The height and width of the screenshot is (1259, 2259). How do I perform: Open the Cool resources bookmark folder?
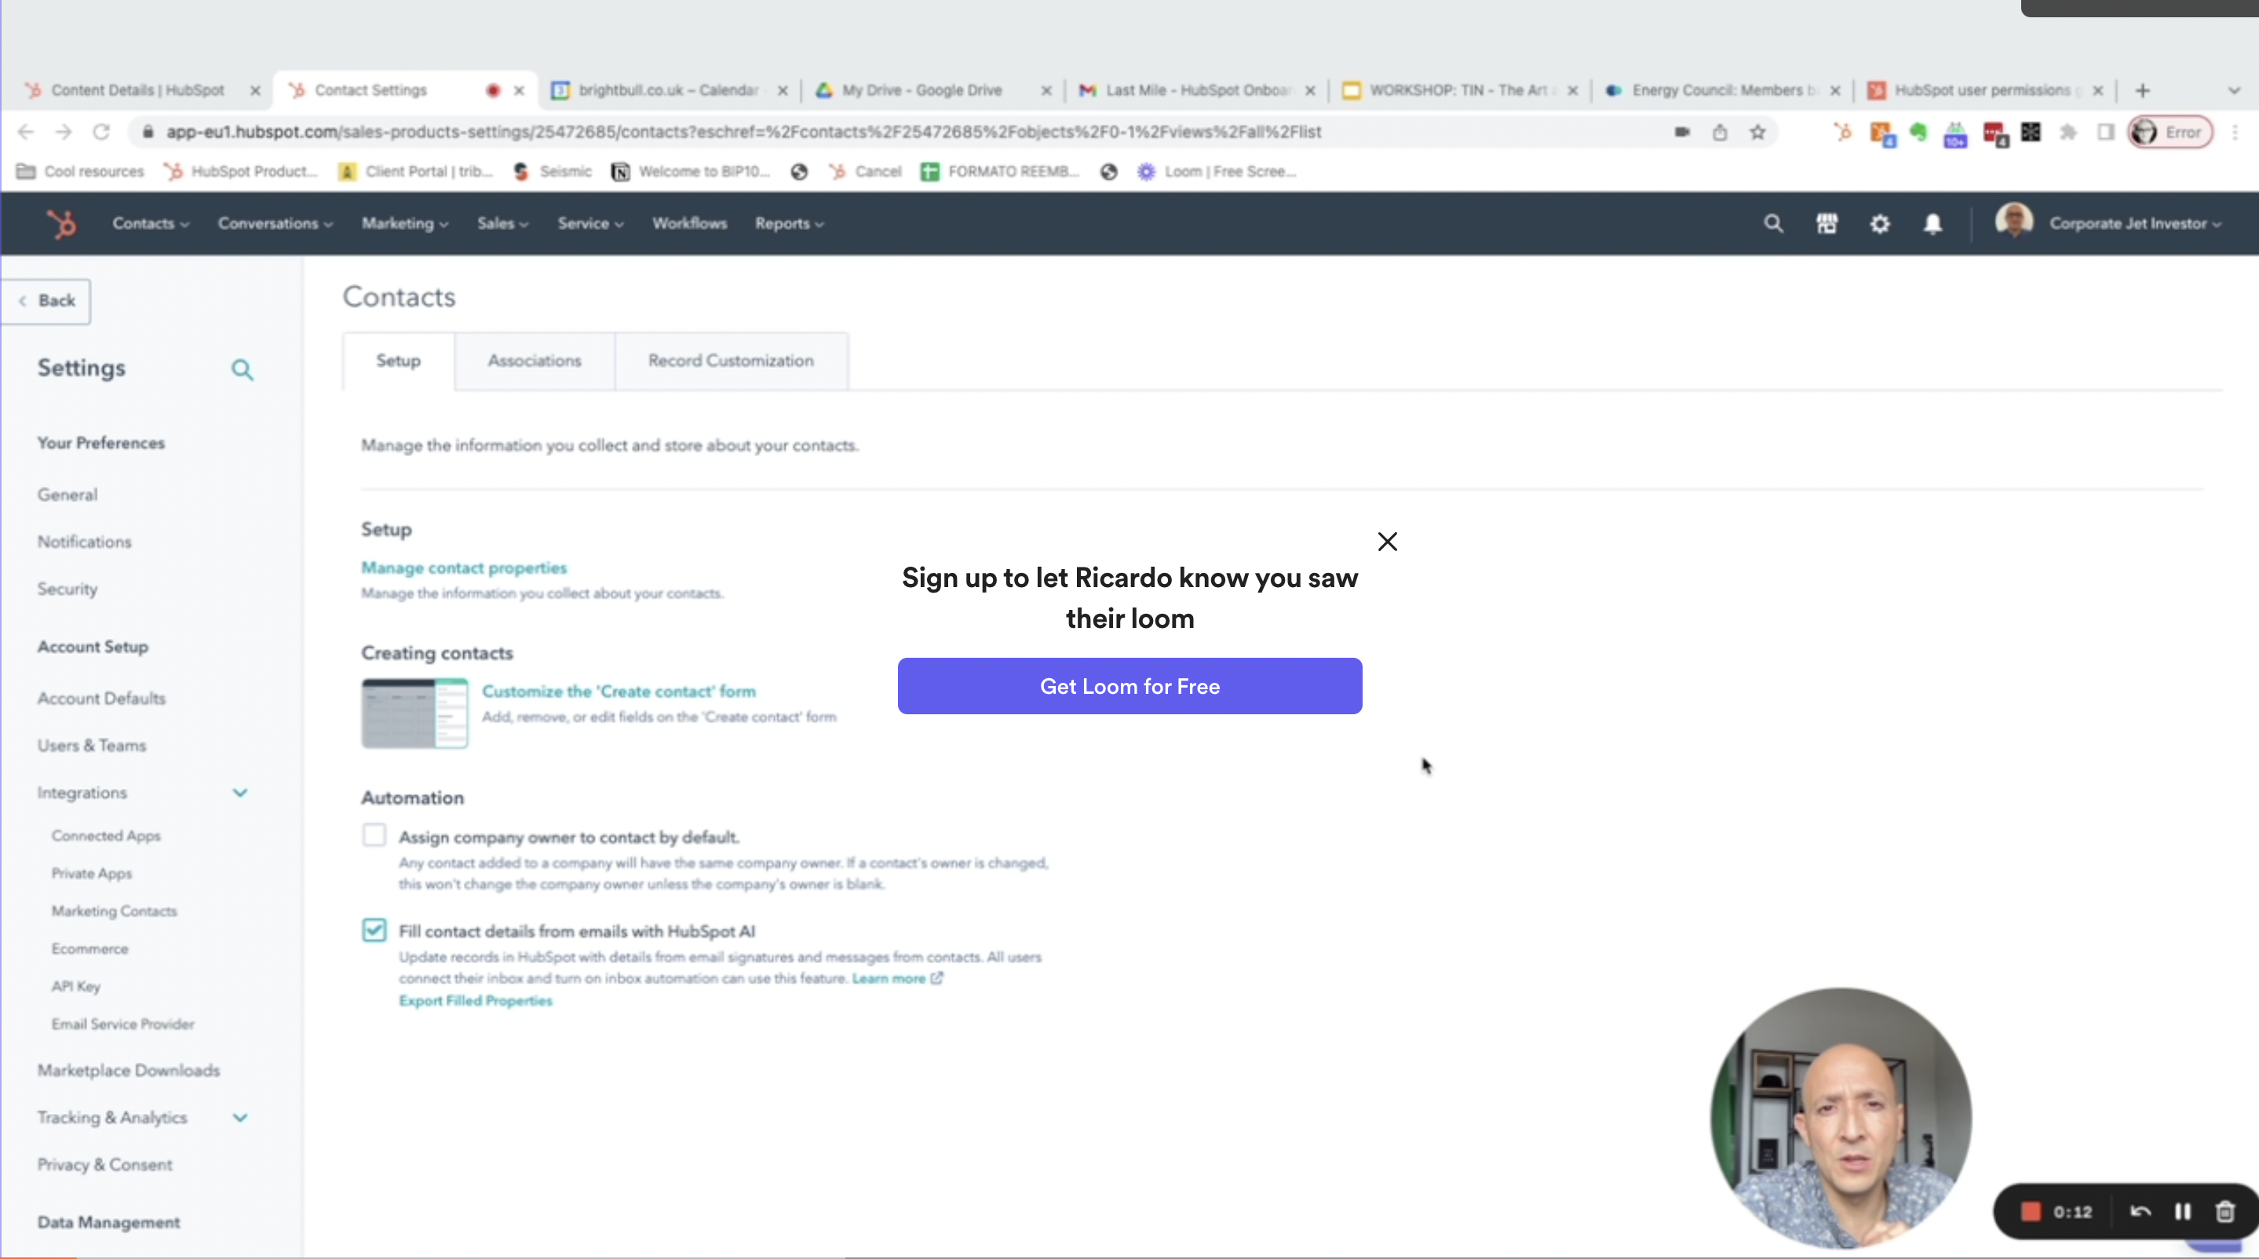pyautogui.click(x=81, y=171)
